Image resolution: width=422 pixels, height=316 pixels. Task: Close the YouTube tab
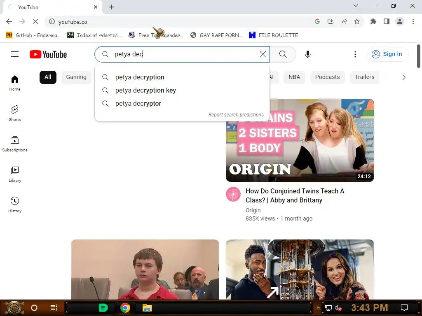[96, 7]
